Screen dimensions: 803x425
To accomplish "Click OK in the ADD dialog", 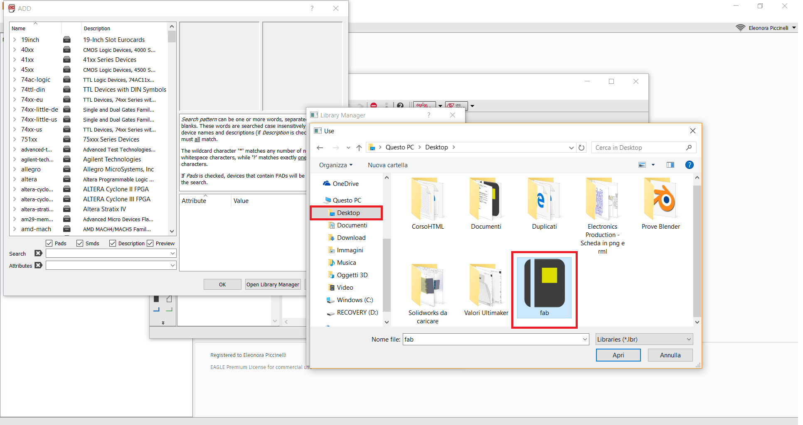I will click(x=222, y=284).
